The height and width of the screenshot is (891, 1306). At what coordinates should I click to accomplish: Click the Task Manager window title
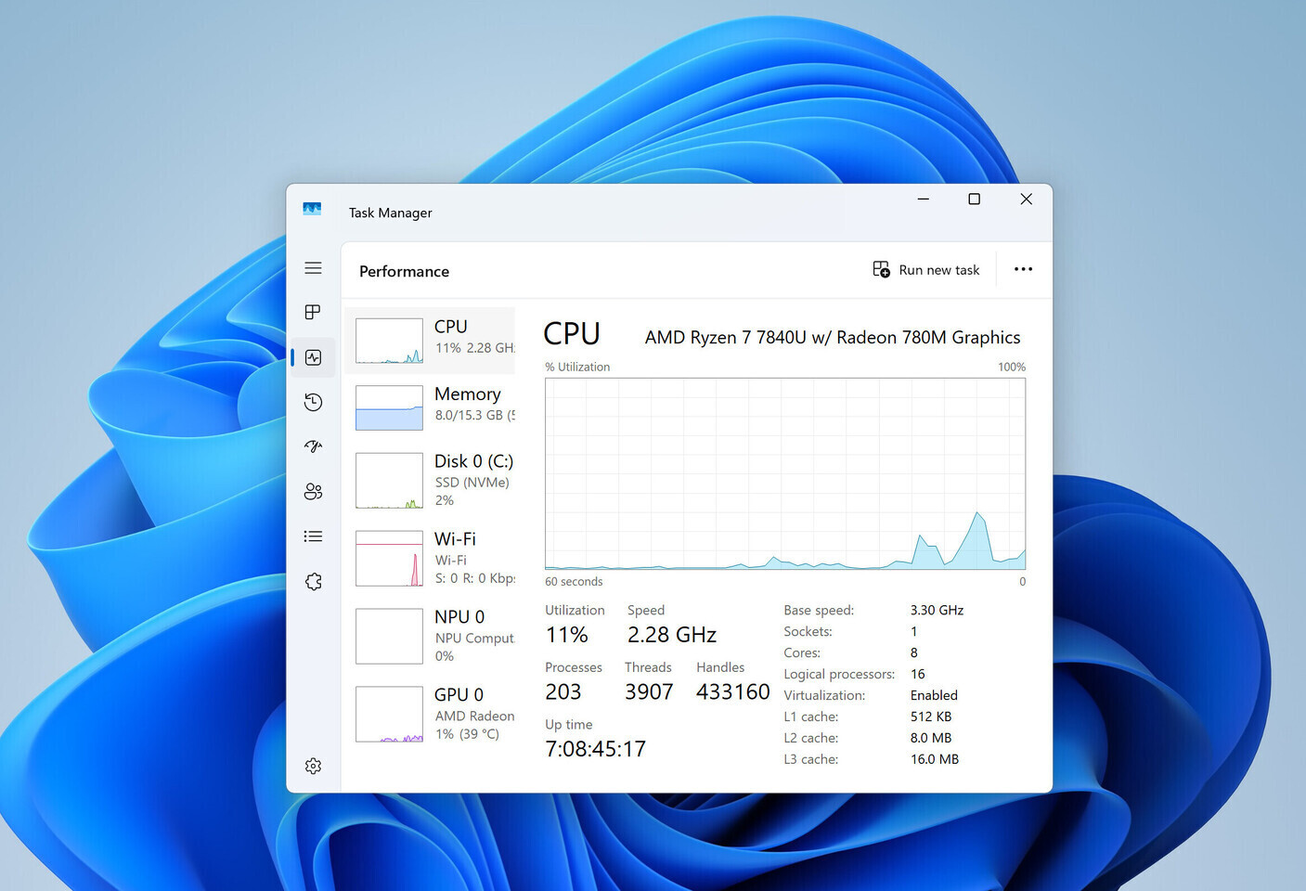[x=391, y=213]
